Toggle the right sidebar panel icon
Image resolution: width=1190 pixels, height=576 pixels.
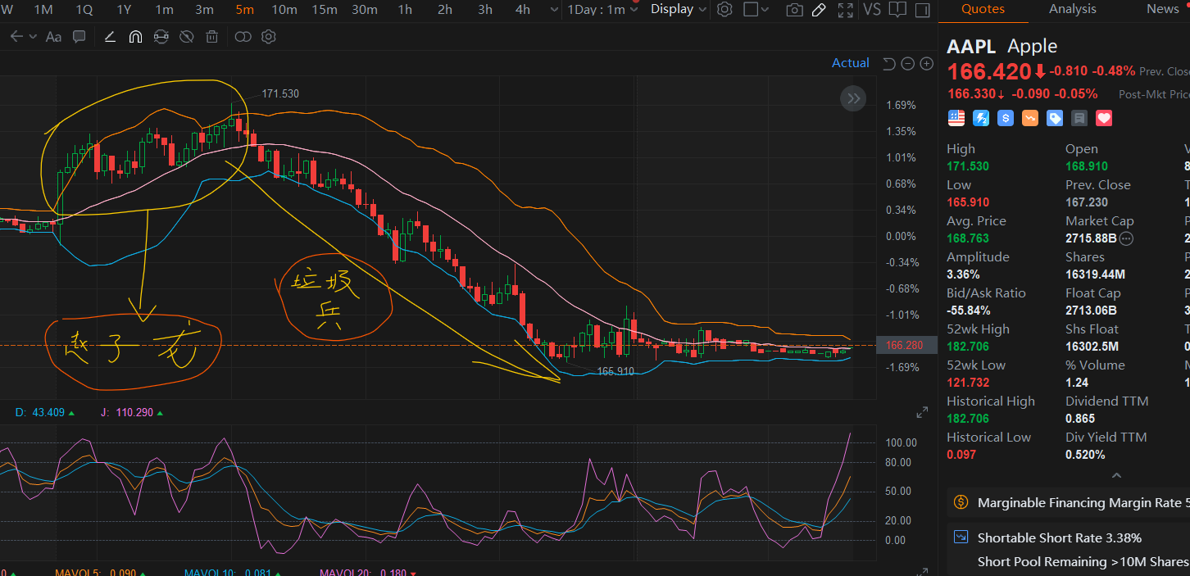pos(923,10)
